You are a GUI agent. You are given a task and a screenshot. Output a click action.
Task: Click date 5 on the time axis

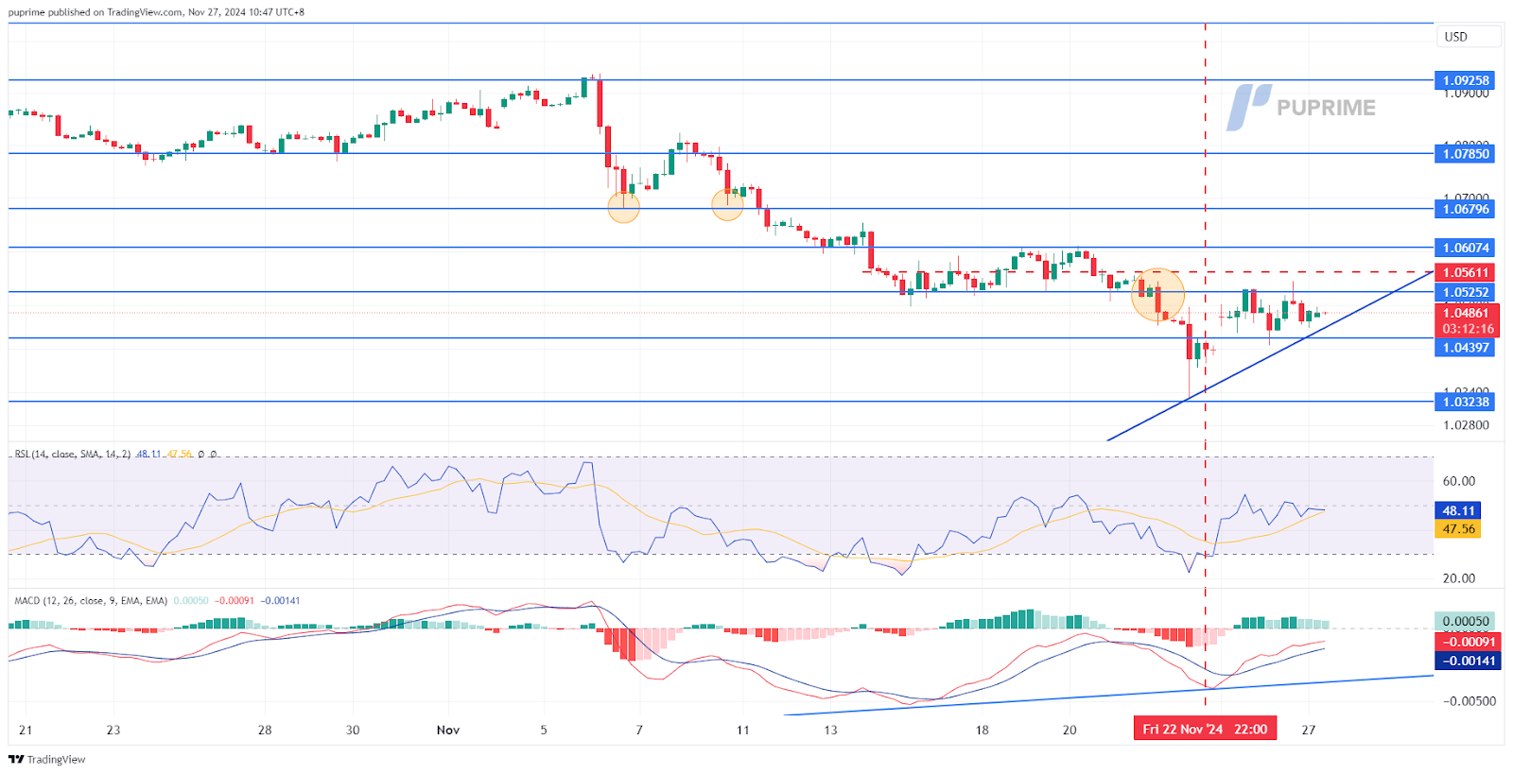click(544, 730)
